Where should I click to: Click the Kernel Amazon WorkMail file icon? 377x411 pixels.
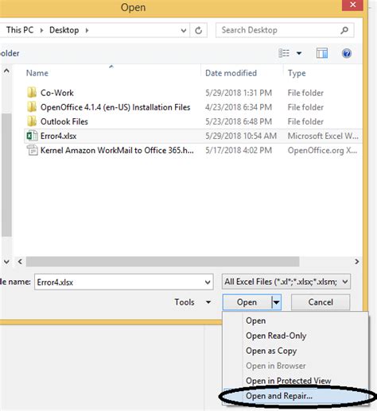(x=33, y=150)
